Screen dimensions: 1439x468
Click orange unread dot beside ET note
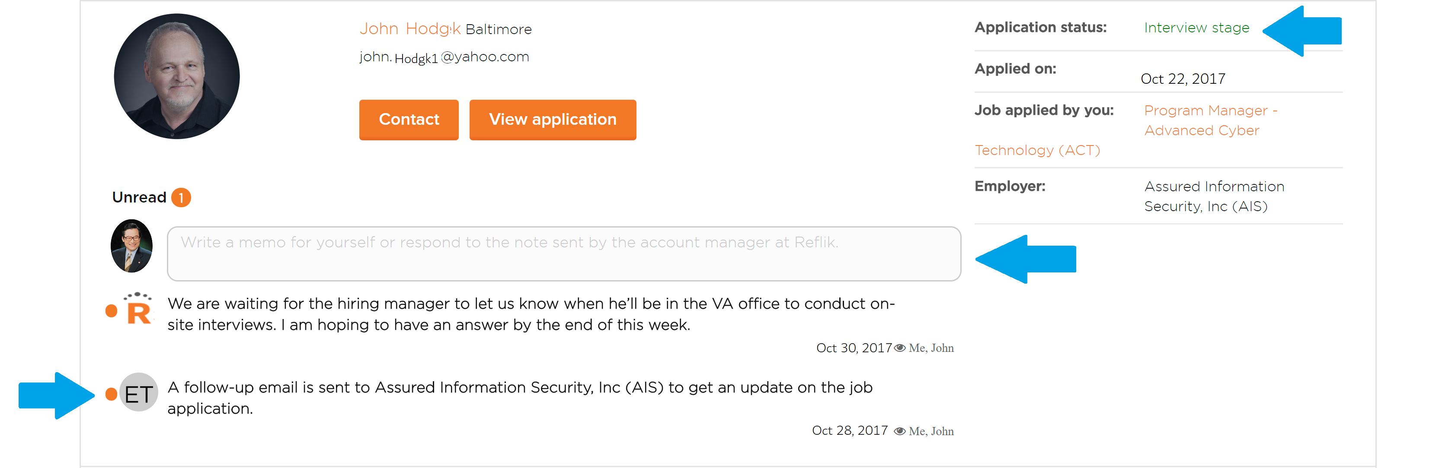coord(111,394)
